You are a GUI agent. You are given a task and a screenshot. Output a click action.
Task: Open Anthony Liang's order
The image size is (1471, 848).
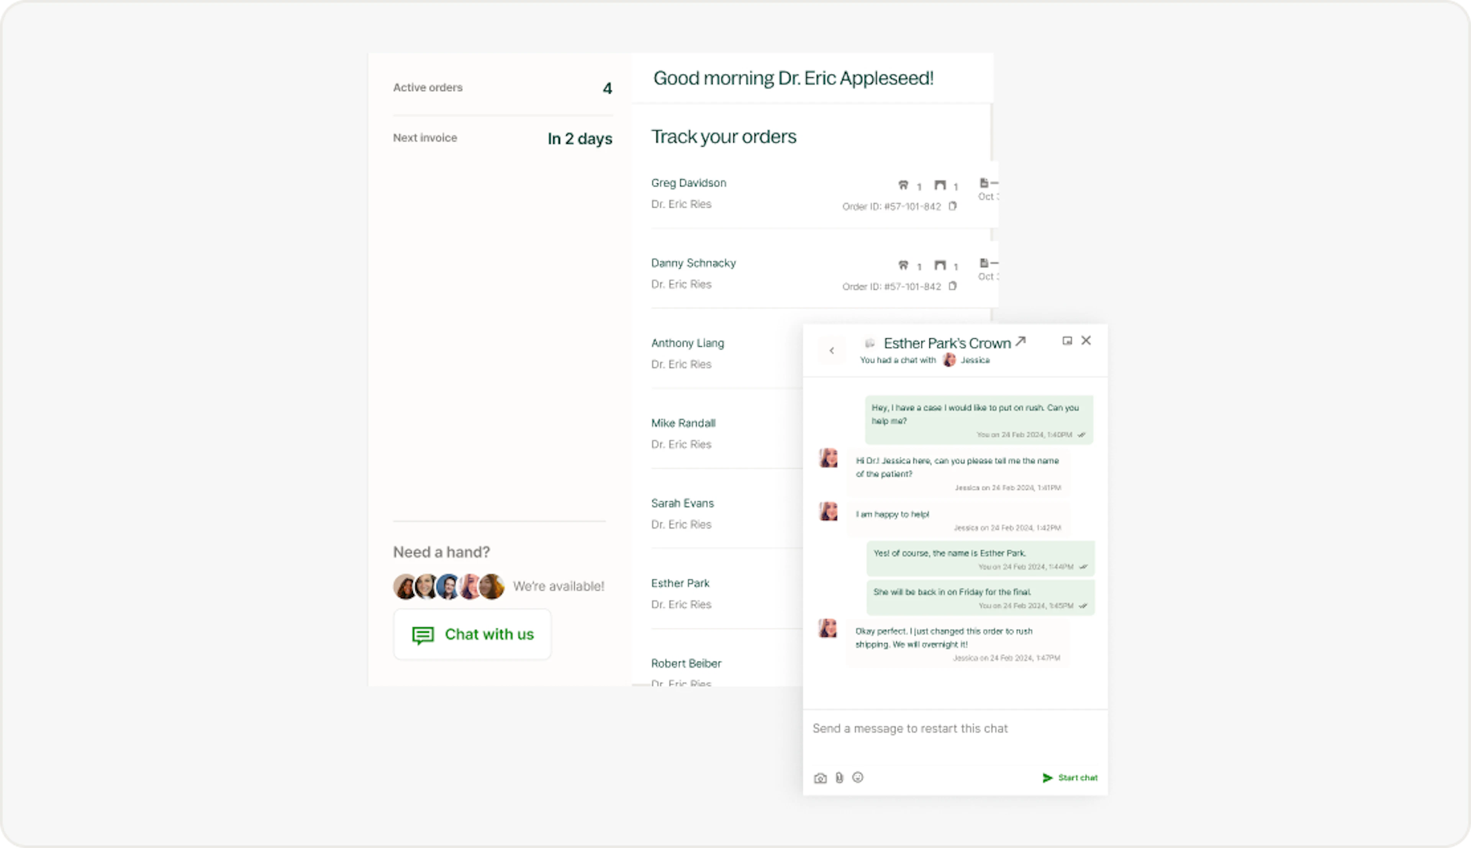[x=687, y=343]
